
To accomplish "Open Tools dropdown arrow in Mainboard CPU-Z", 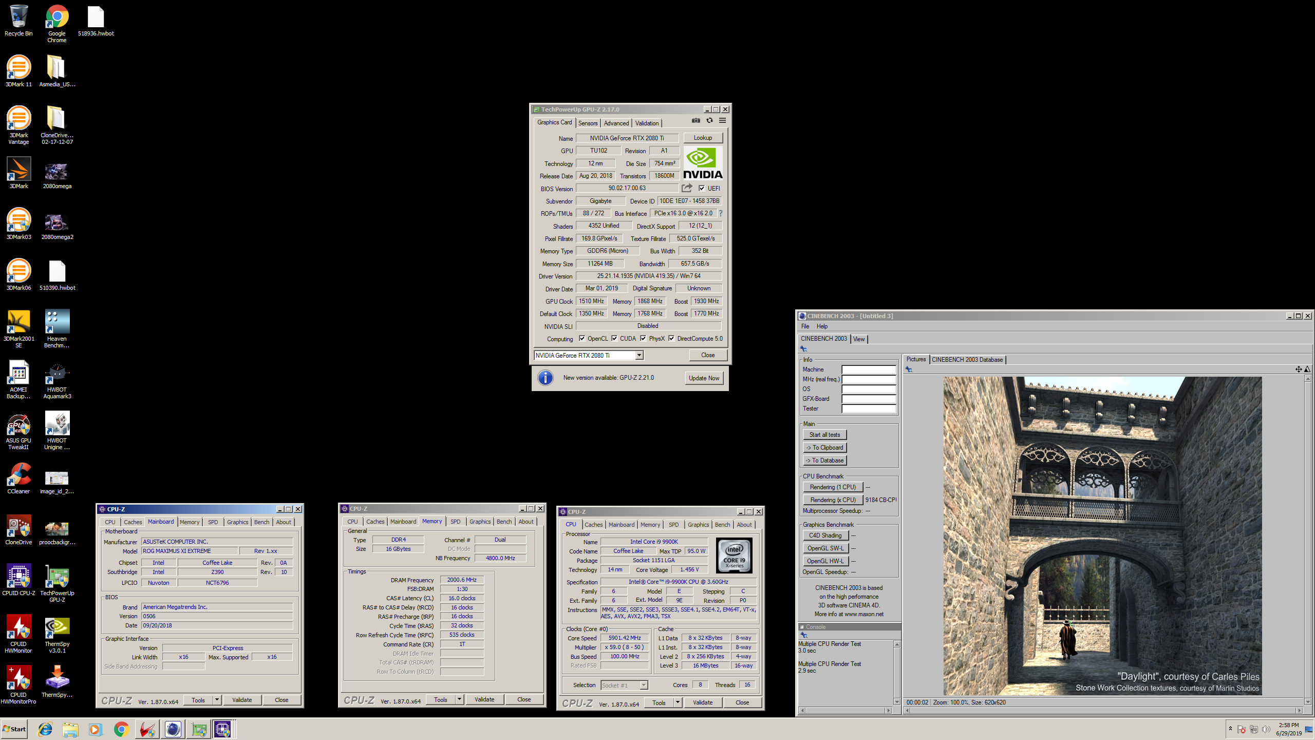I will (x=217, y=700).
